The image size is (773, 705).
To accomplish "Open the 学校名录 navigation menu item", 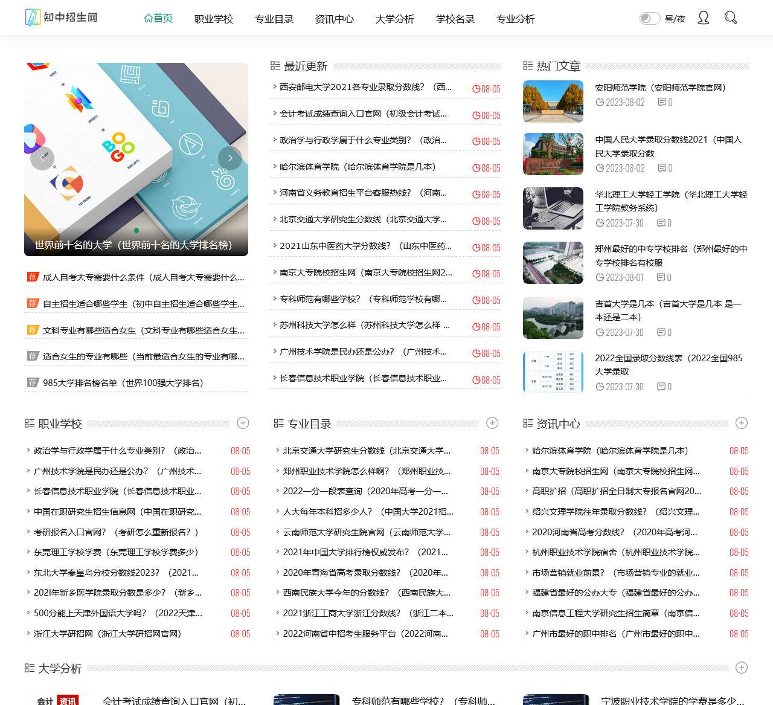I will 455,19.
